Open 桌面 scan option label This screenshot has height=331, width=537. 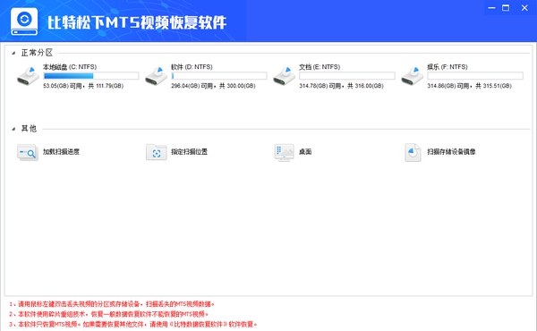[x=305, y=152]
